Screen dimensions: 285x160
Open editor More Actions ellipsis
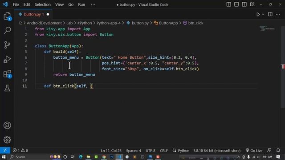278,14
